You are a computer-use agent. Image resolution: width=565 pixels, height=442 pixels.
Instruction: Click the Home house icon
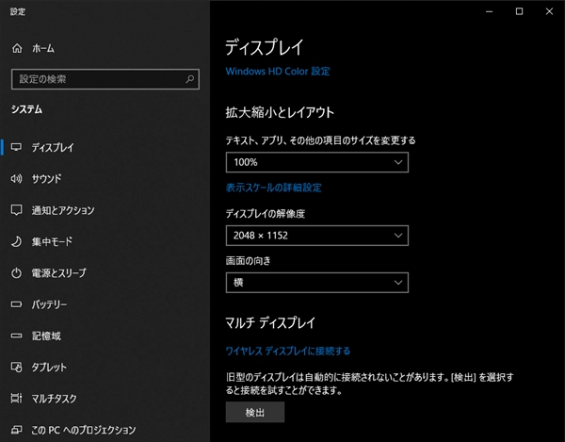pos(17,48)
